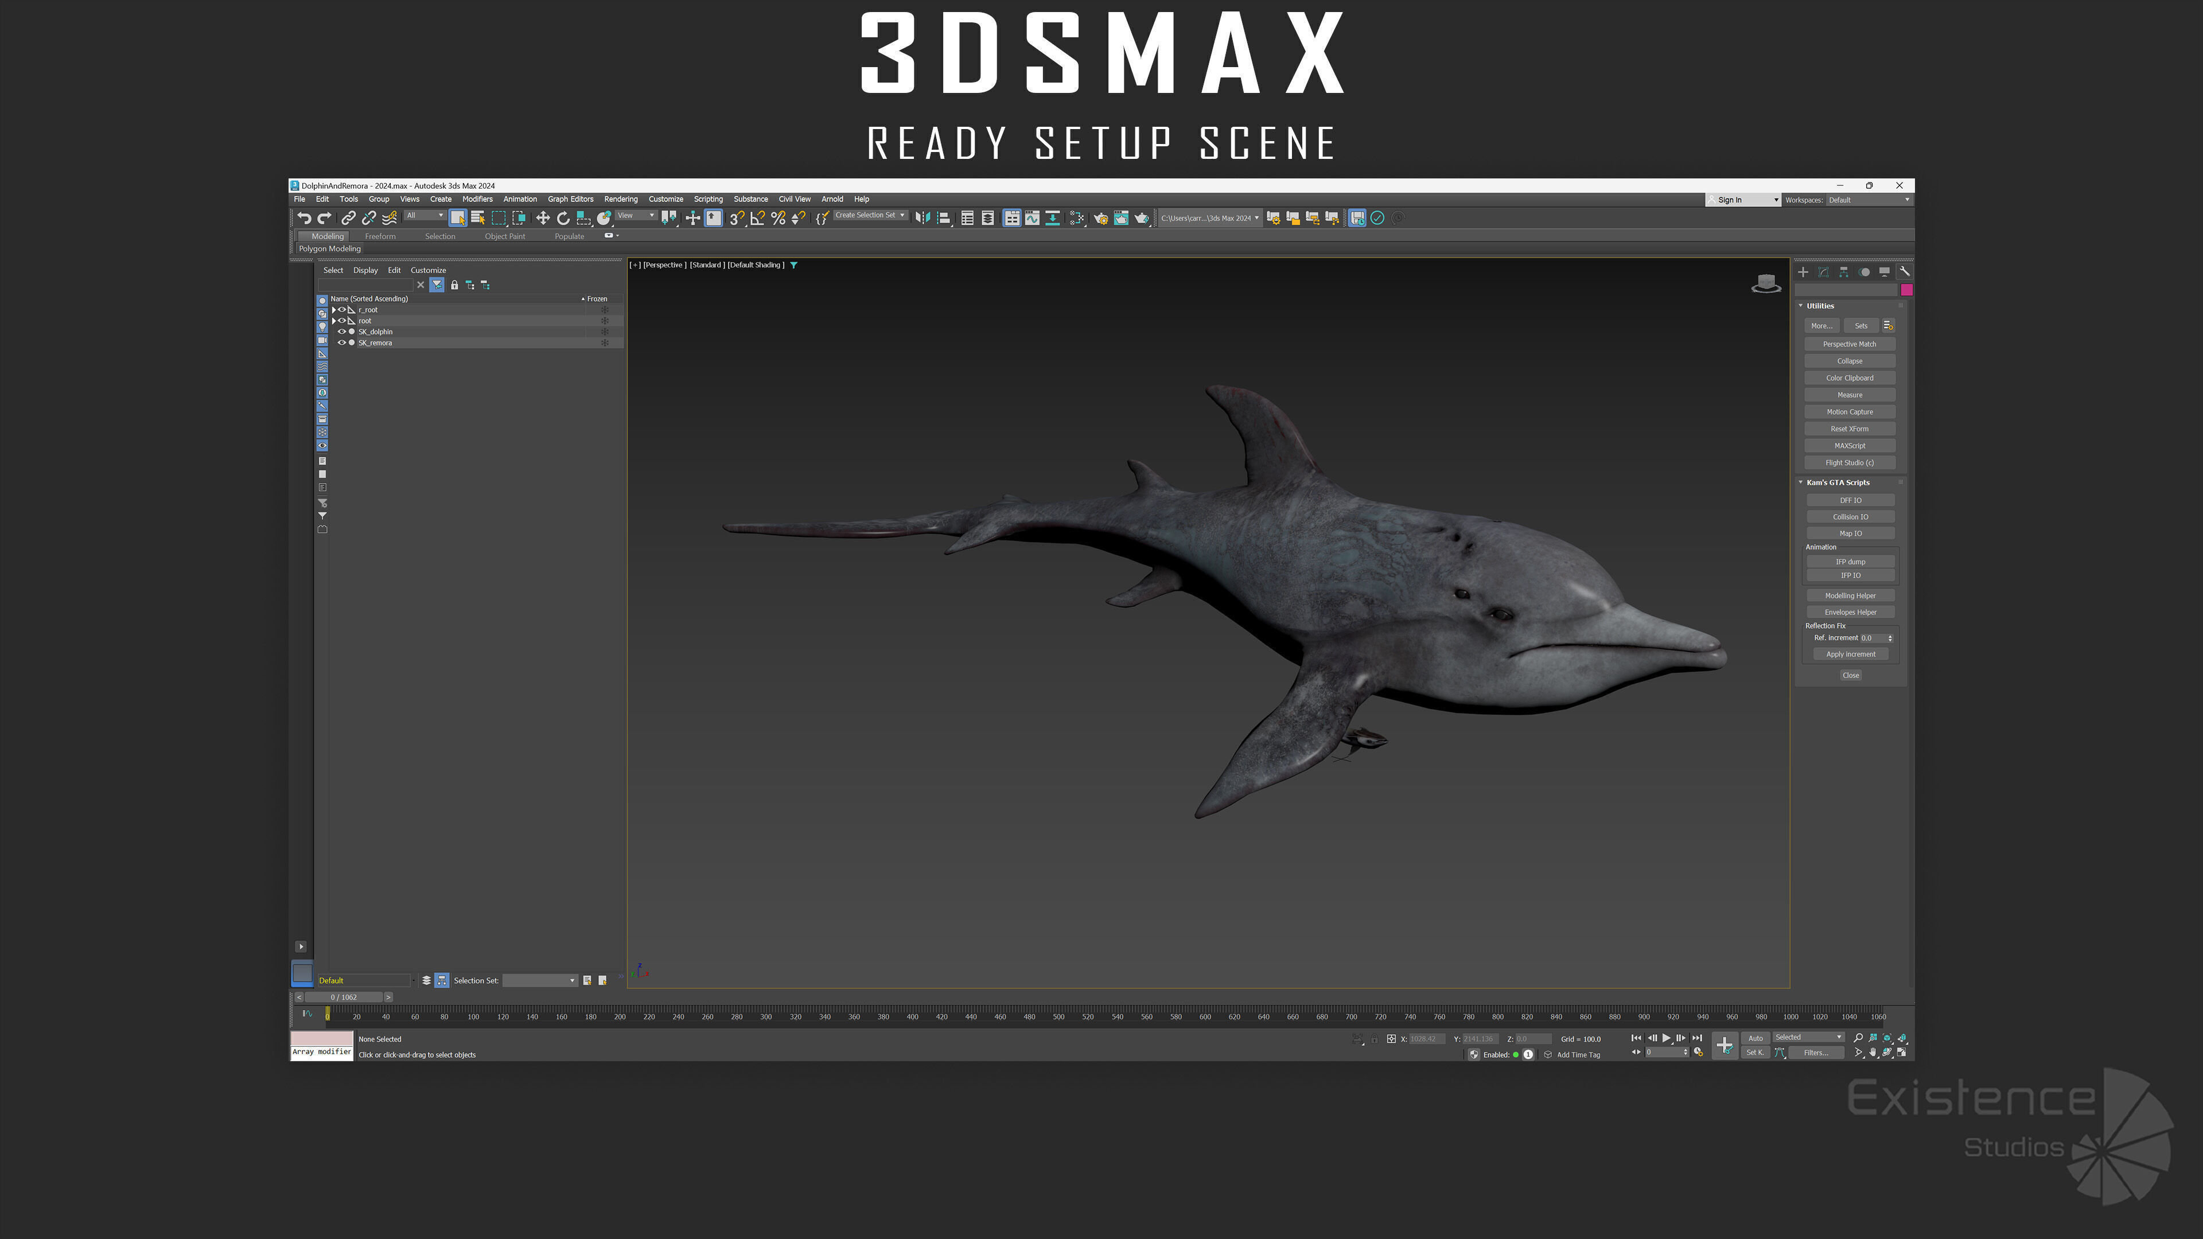Expand the root hierarchy node
Screen dimensions: 2203x1239
(333, 321)
